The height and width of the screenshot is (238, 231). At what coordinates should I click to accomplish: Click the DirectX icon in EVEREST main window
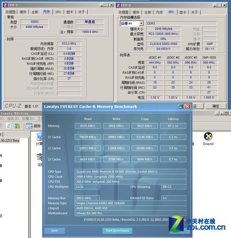[208, 136]
